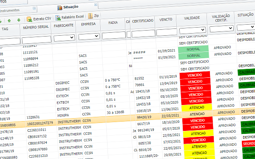Image resolution: width=255 pixels, height=159 pixels.
Task: Click the Situação tab chart icon
Action: [x=59, y=8]
